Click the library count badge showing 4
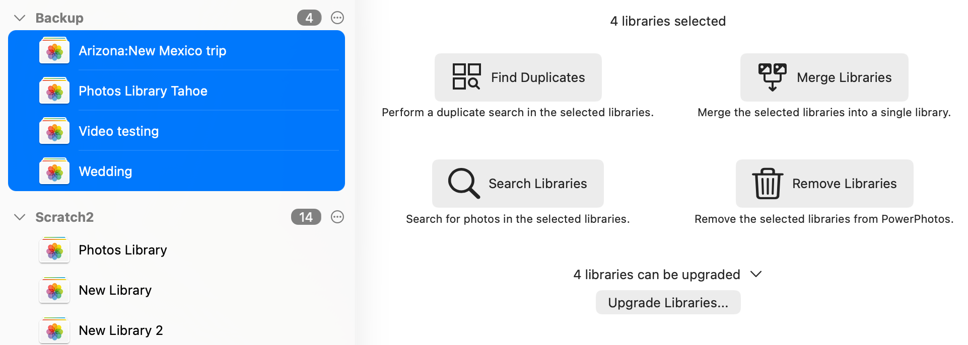The image size is (968, 345). pos(309,18)
